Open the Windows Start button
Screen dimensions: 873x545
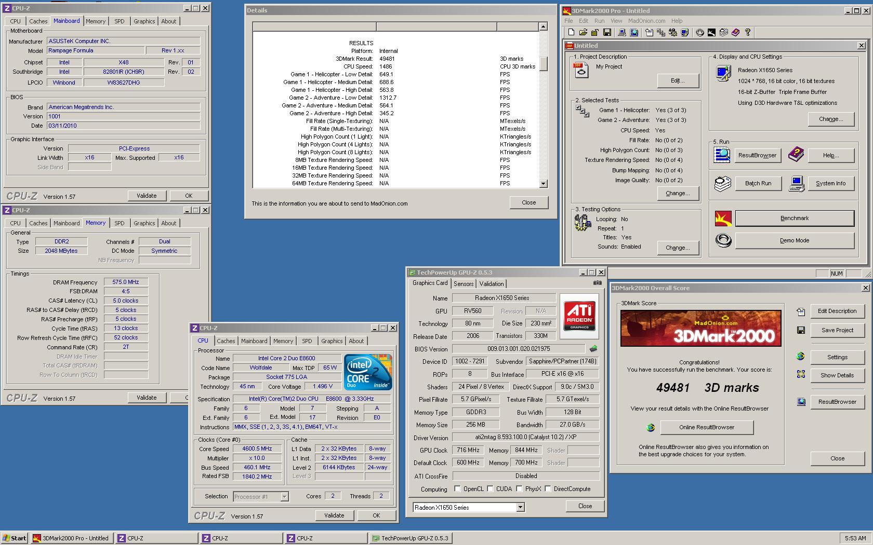(15, 538)
